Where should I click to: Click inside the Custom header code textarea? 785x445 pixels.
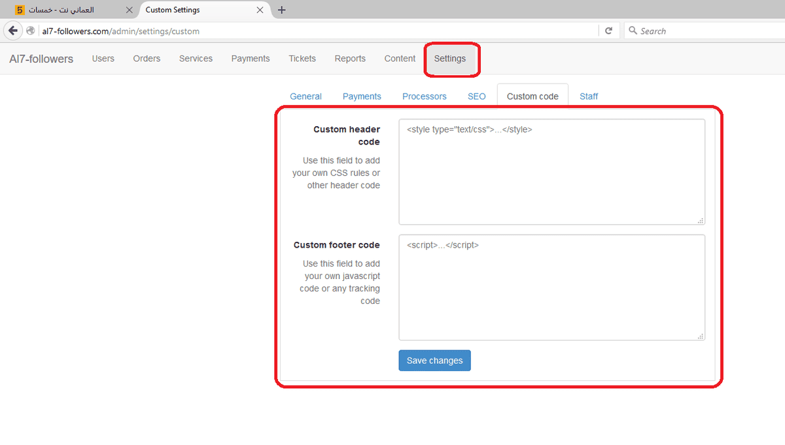[x=551, y=172]
